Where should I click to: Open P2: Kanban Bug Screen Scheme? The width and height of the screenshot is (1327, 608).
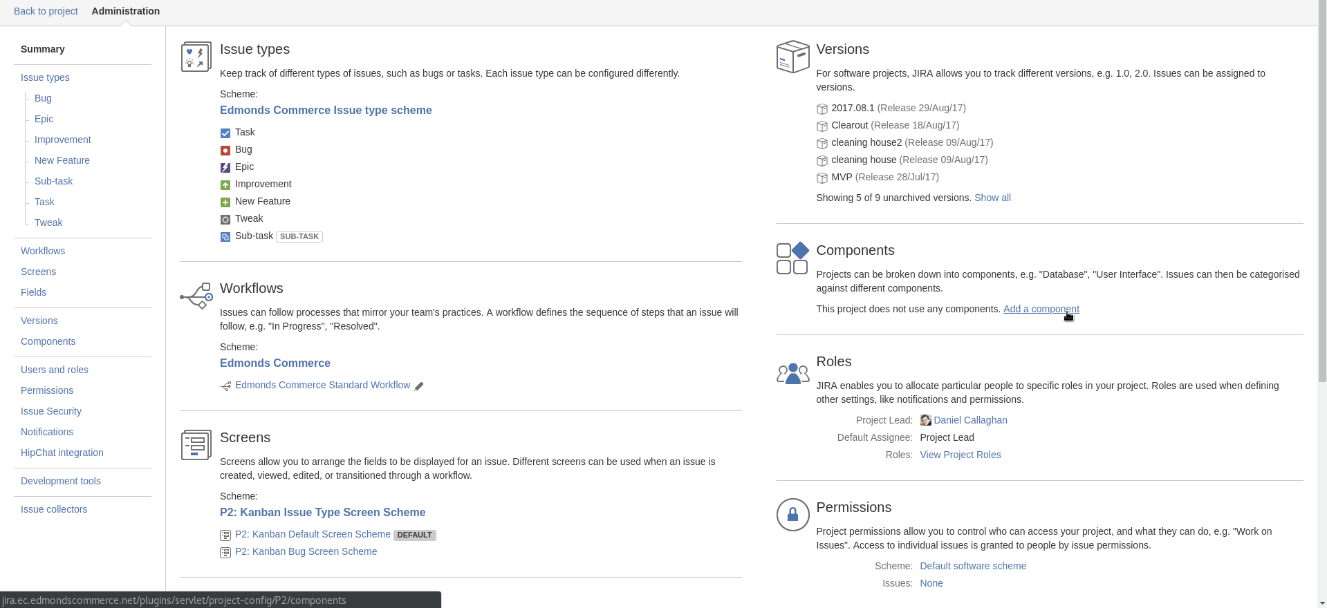(306, 551)
